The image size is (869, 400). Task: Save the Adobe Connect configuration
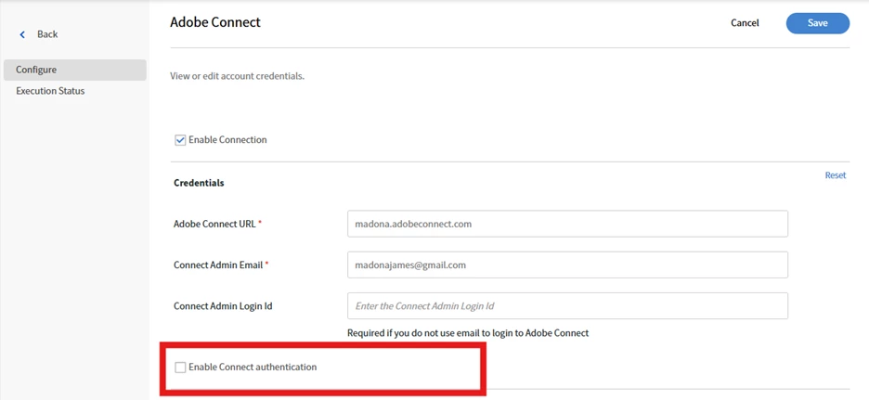point(817,22)
